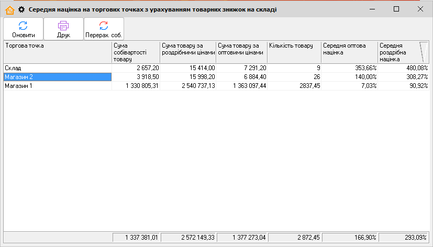This screenshot has height=247, width=433.
Task: Click the 480,08% retail markup cell
Action: (403, 68)
